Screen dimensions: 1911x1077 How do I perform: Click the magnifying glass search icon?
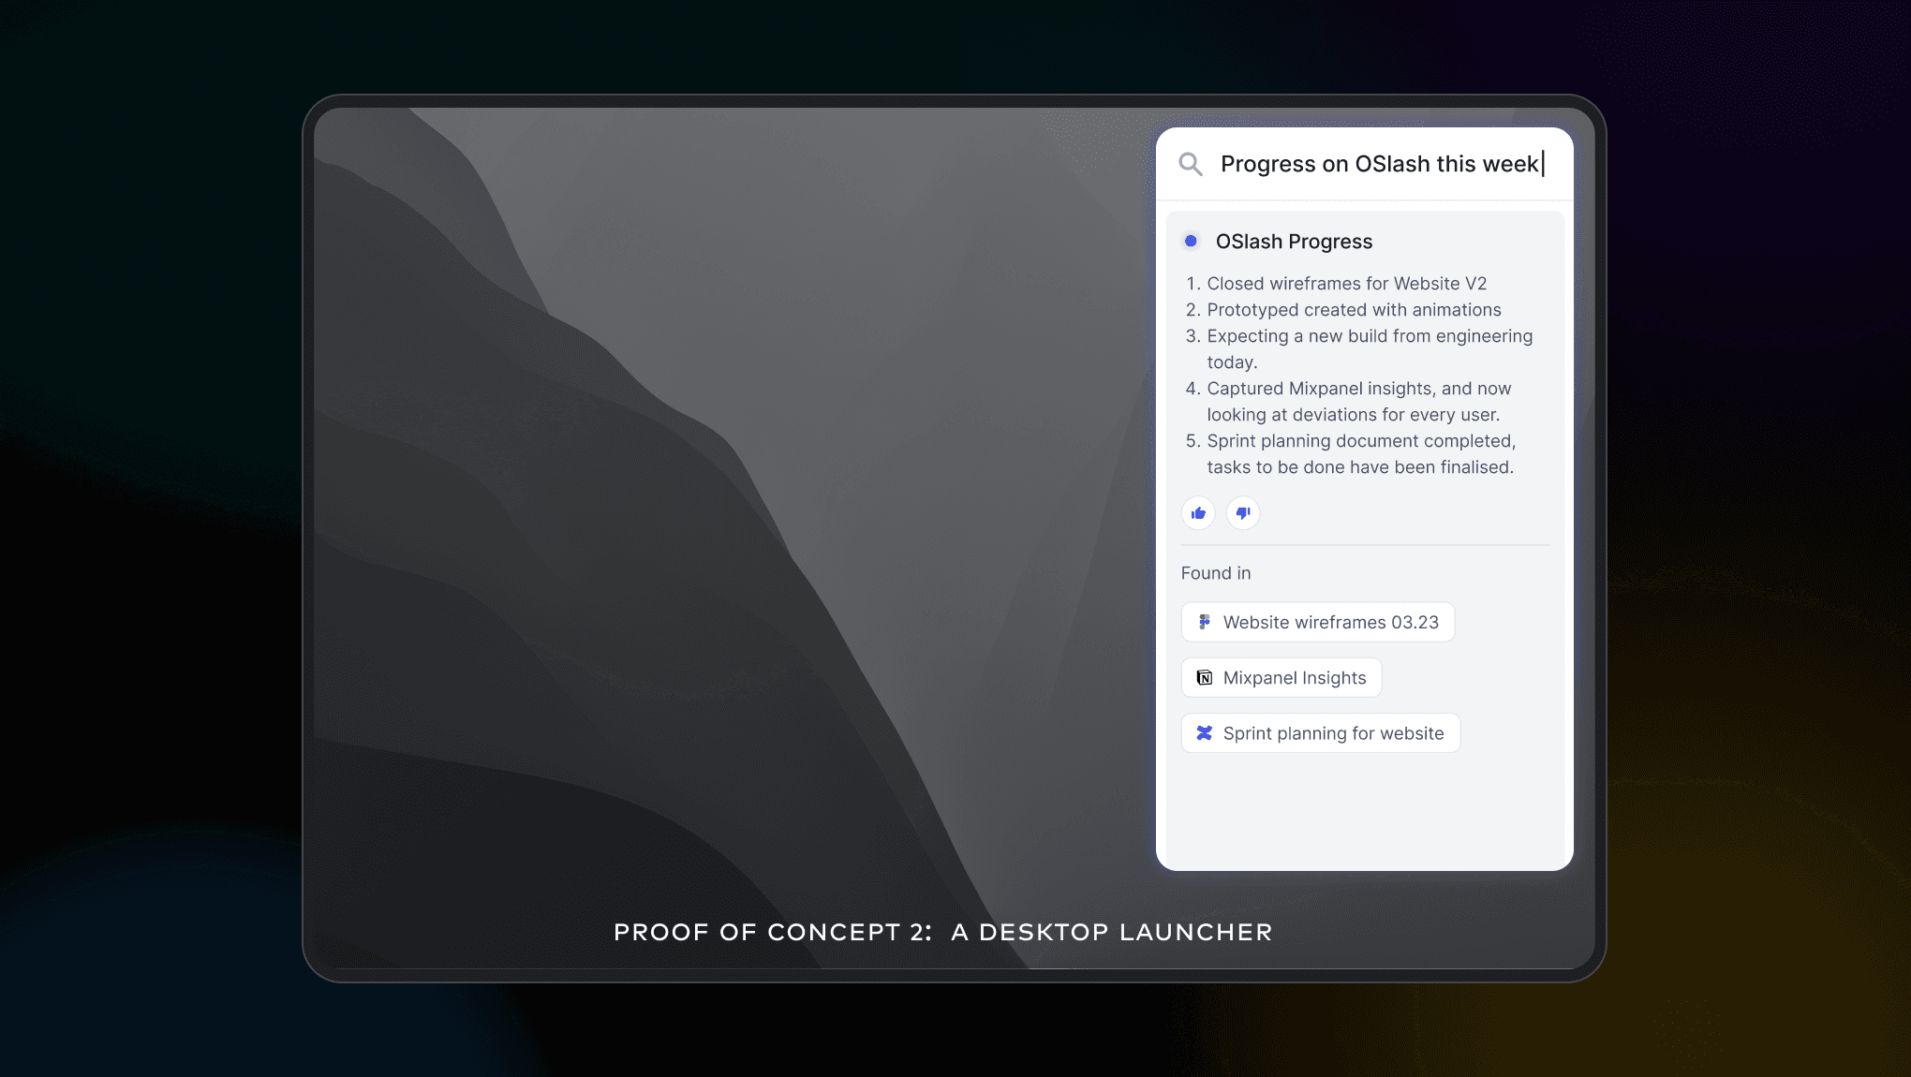click(1191, 164)
